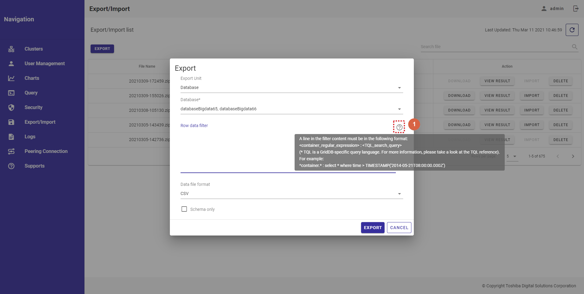
Task: Open Supports page
Action: tap(34, 166)
